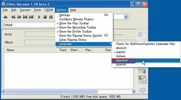The image size is (181, 100).
Task: Start playback with the Play icon
Action: pyautogui.click(x=39, y=17)
